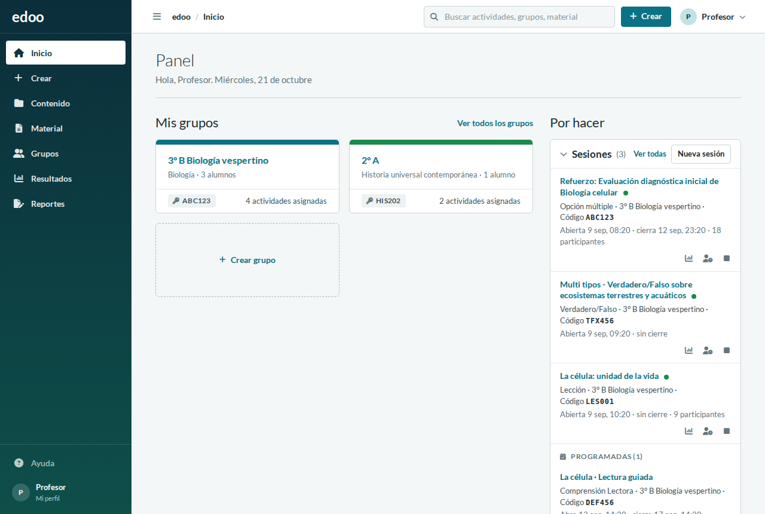This screenshot has height=514, width=765.
Task: Go to Reportes in the sidebar
Action: click(66, 204)
